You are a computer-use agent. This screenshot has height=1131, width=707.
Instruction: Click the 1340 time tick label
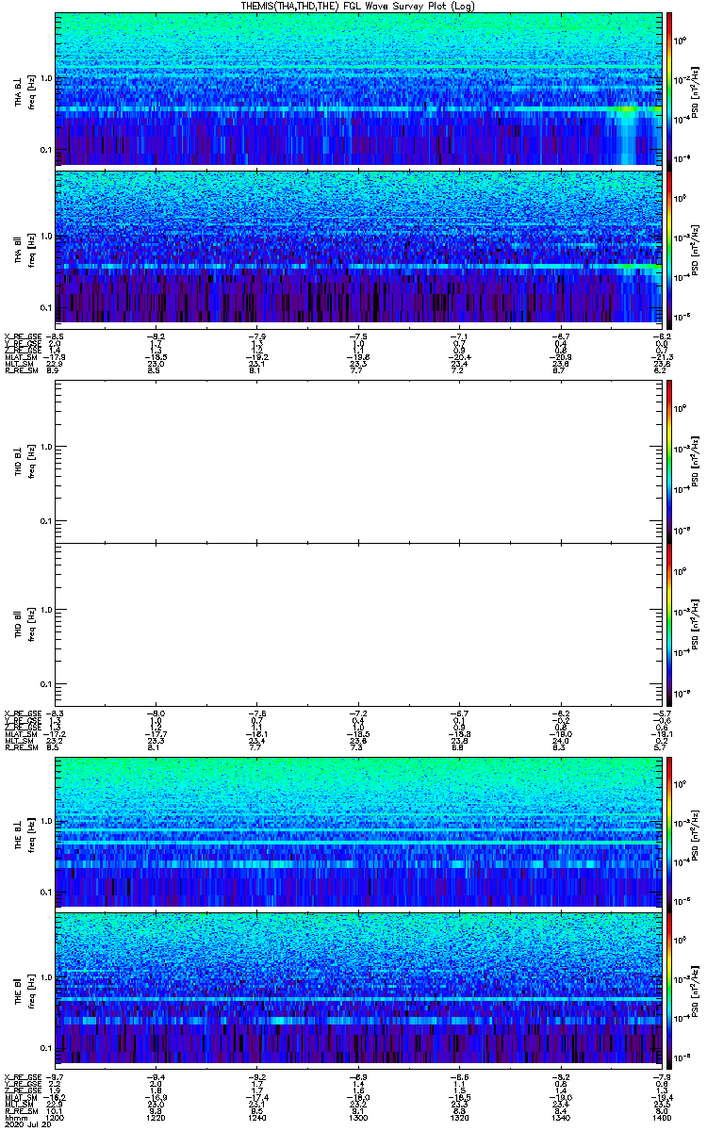pos(561,1118)
